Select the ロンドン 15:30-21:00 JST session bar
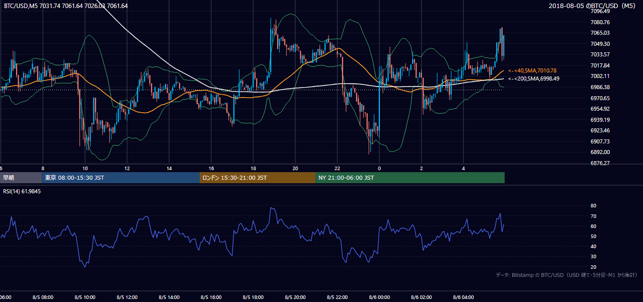Image resolution: width=643 pixels, height=302 pixels. [258, 178]
